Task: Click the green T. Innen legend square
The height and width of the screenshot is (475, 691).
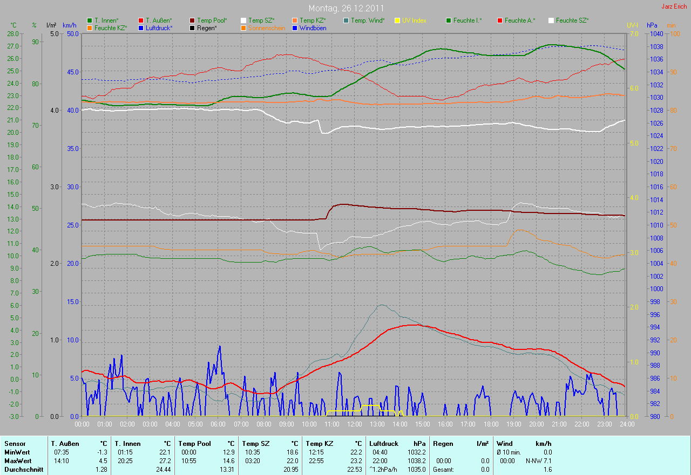Action: 90,20
